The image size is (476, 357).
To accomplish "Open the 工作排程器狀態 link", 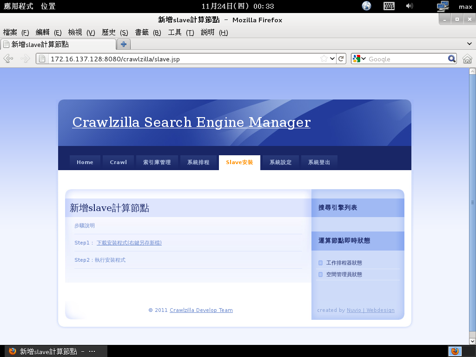I will [344, 263].
